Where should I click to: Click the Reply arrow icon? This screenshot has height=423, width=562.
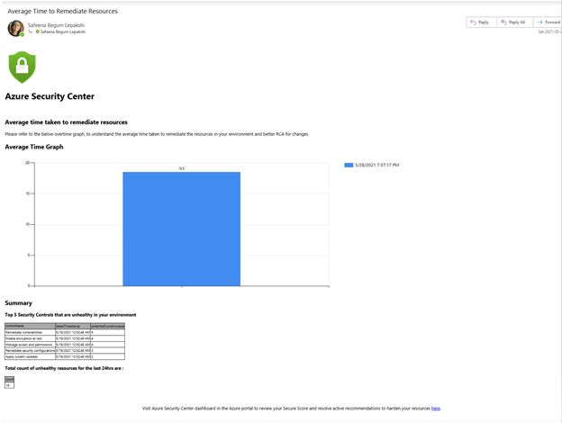pos(473,22)
